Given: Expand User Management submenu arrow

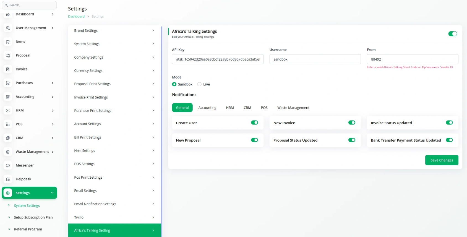Looking at the screenshot, I should (53, 28).
